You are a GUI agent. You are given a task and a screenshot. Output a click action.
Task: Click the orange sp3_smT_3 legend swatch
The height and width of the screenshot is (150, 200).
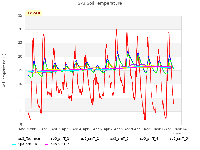click(x=106, y=139)
